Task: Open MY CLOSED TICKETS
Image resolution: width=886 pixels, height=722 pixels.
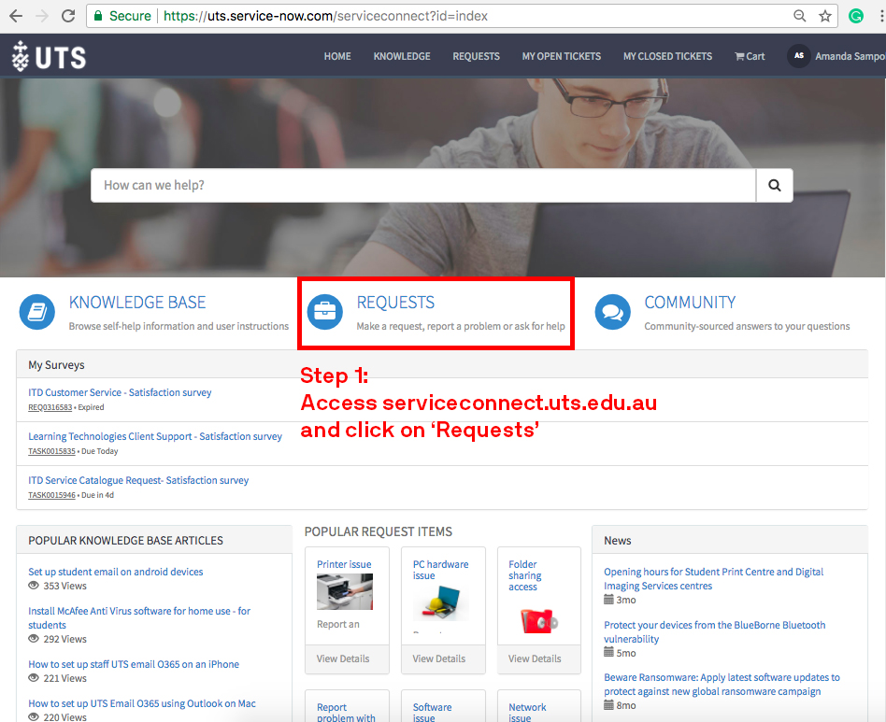Action: coord(668,56)
